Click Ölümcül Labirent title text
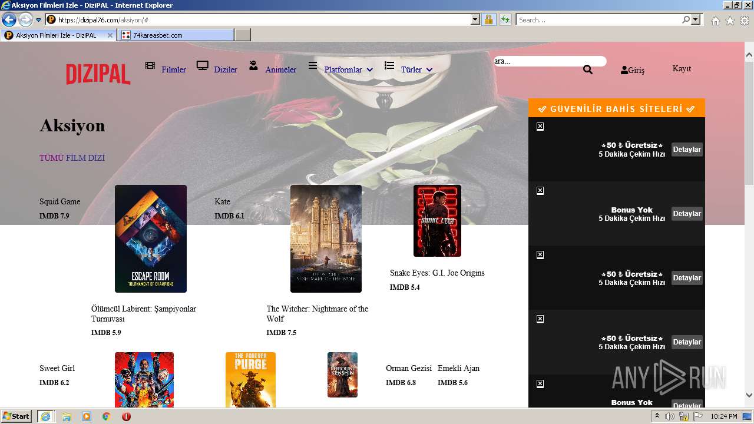This screenshot has width=754, height=424. pos(144,314)
